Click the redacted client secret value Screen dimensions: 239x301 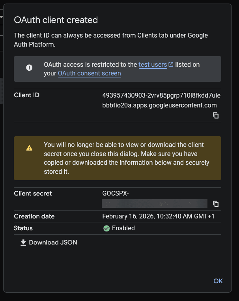tap(154, 203)
